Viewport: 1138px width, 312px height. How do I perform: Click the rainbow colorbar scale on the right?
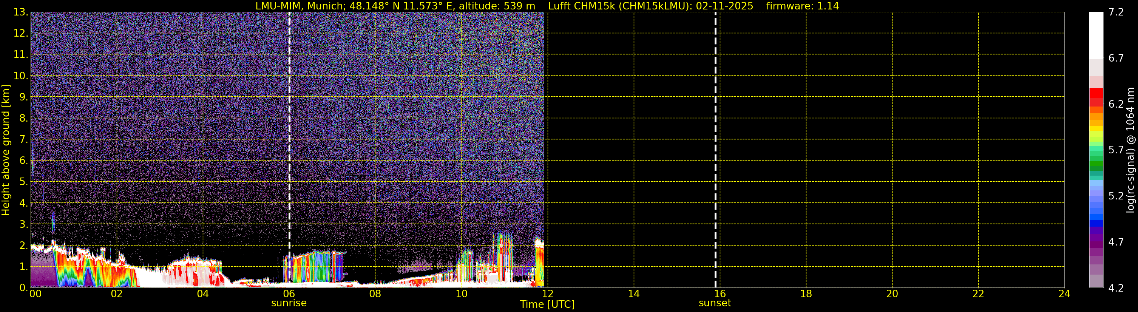coord(1096,150)
